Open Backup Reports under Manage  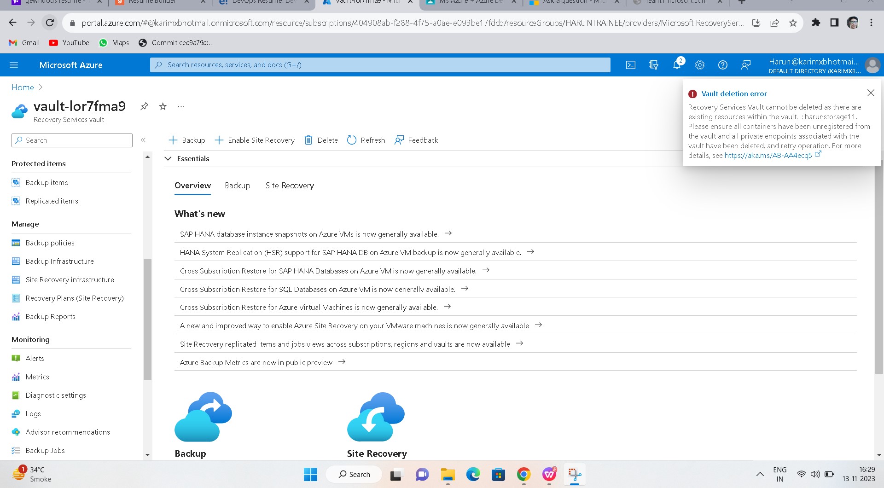click(50, 316)
